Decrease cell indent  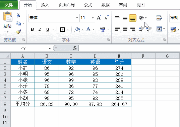[x=141, y=29]
